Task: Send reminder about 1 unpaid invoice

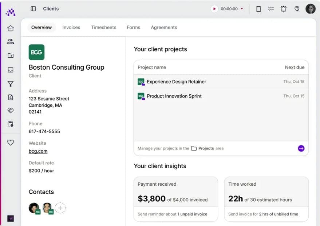Action: tap(173, 214)
